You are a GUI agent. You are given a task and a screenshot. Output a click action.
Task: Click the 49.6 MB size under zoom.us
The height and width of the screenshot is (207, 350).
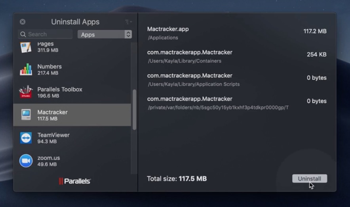pos(47,164)
